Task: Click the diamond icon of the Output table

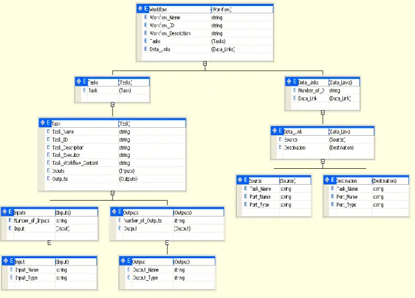Action: [123, 261]
